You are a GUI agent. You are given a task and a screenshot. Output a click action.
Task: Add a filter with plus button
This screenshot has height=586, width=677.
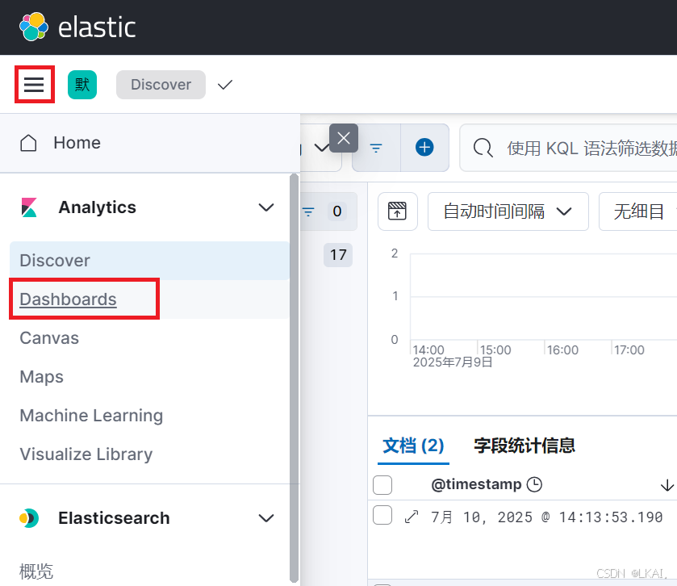[424, 148]
